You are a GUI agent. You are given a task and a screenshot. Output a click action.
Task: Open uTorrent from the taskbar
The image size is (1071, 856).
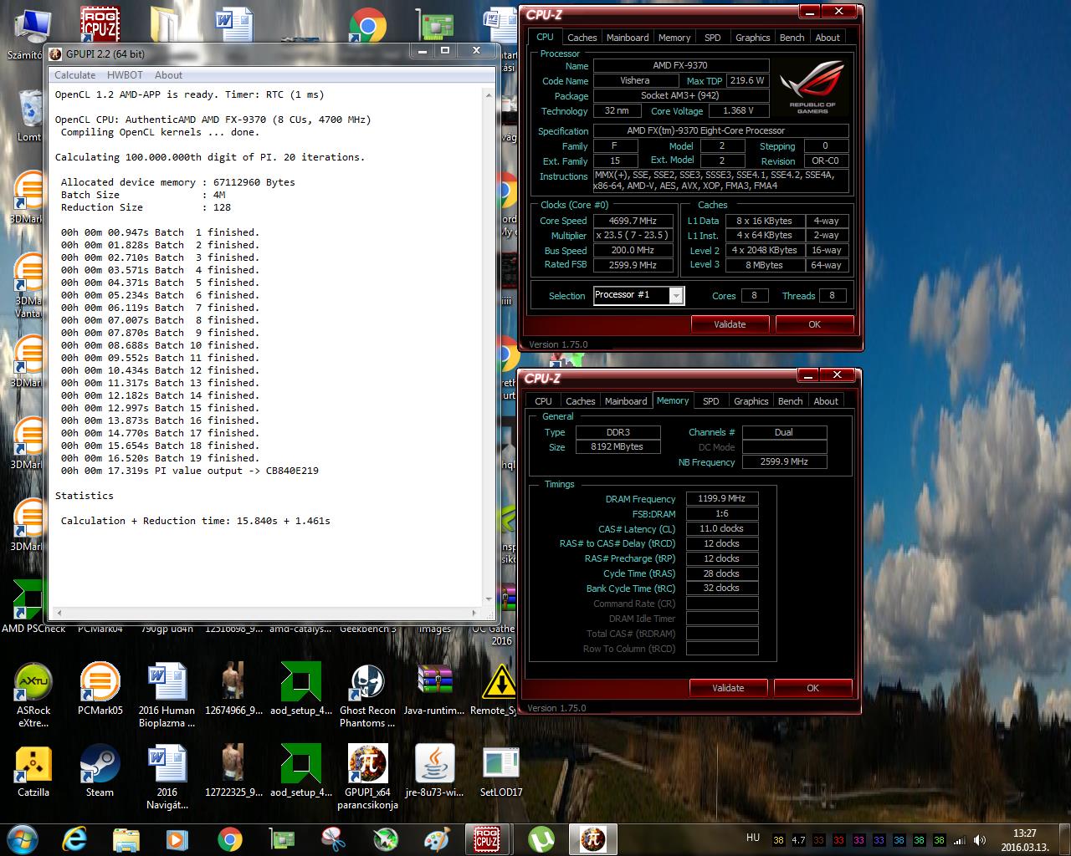click(x=541, y=838)
